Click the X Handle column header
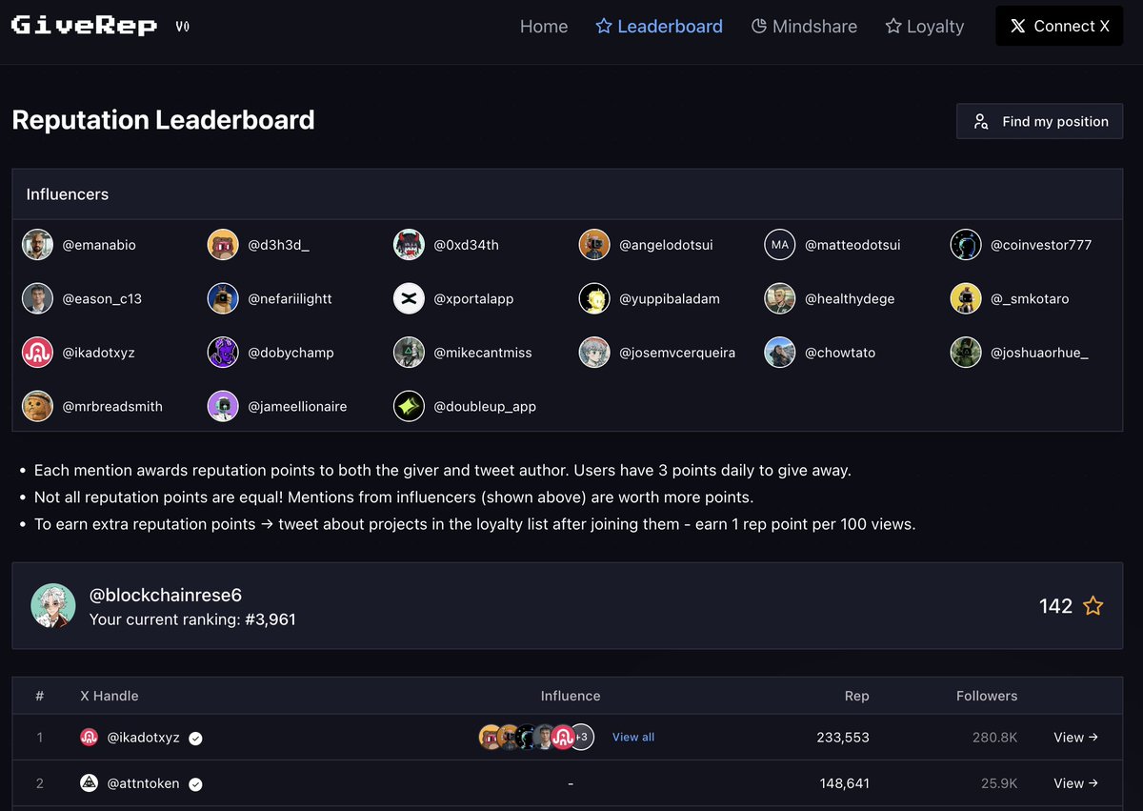Viewport: 1143px width, 811px height. click(110, 696)
